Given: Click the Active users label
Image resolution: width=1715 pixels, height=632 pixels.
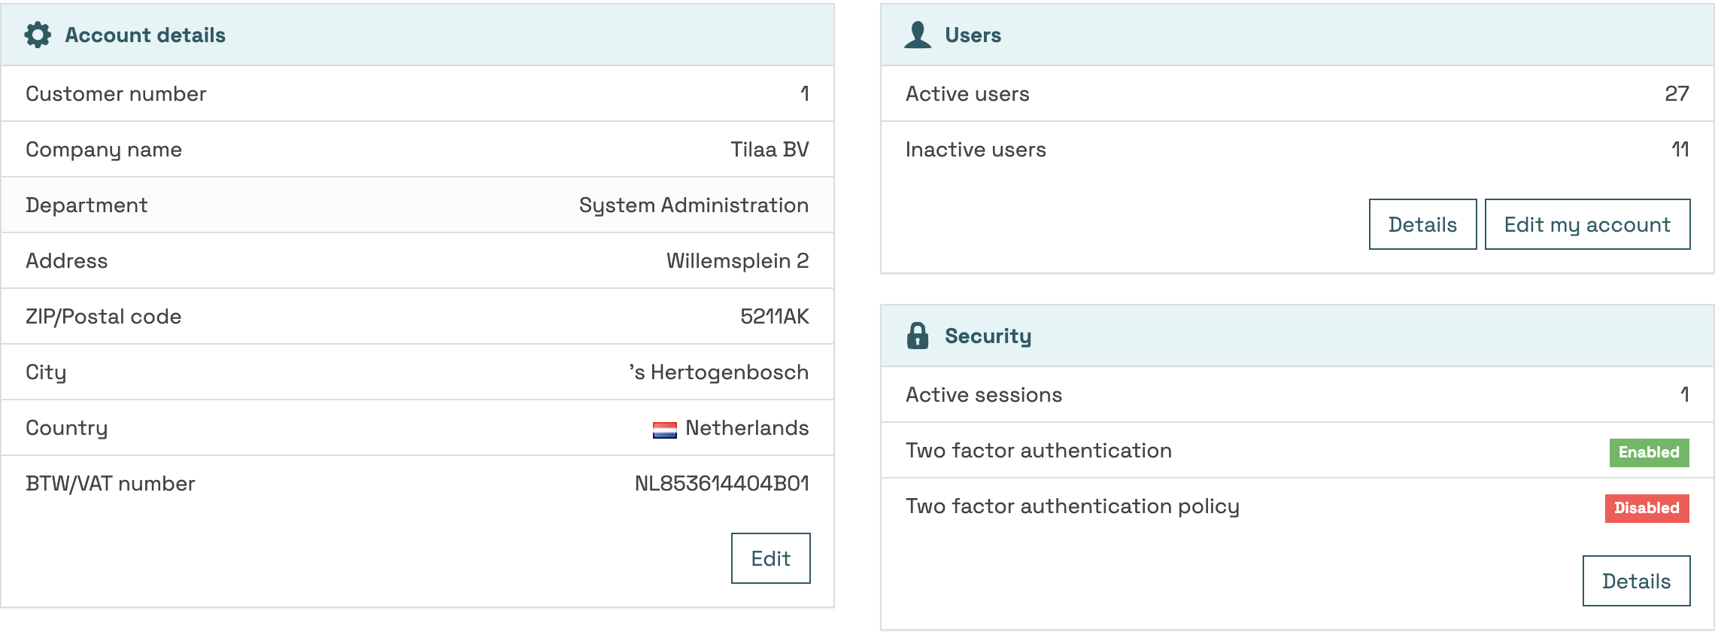Looking at the screenshot, I should pyautogui.click(x=967, y=93).
